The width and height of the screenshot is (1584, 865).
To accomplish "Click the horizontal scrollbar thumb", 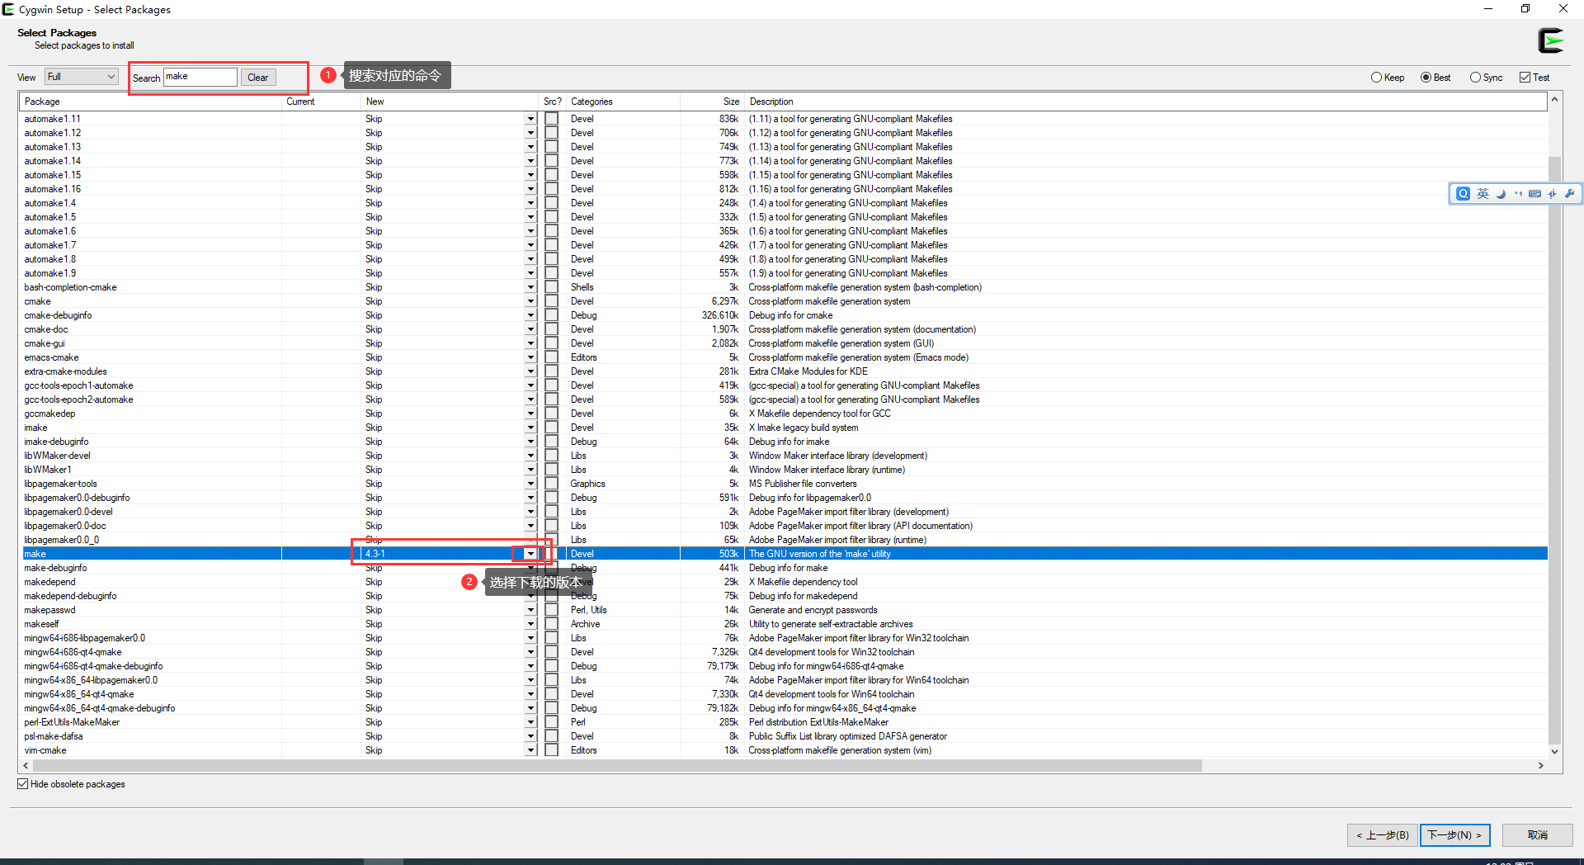I will (x=618, y=765).
